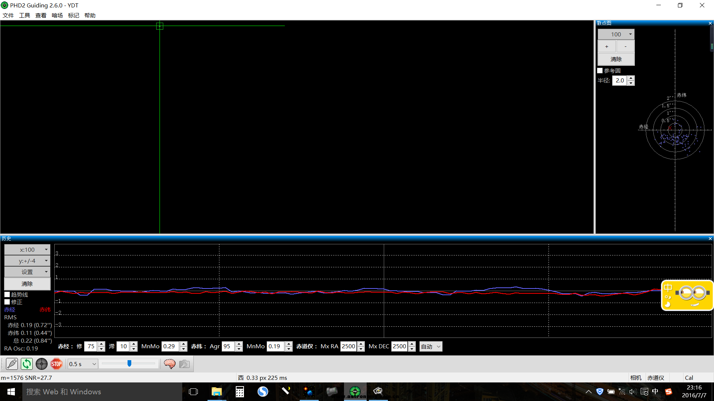
Task: Enable the 趋势线 trendline checkbox
Action: (x=7, y=294)
